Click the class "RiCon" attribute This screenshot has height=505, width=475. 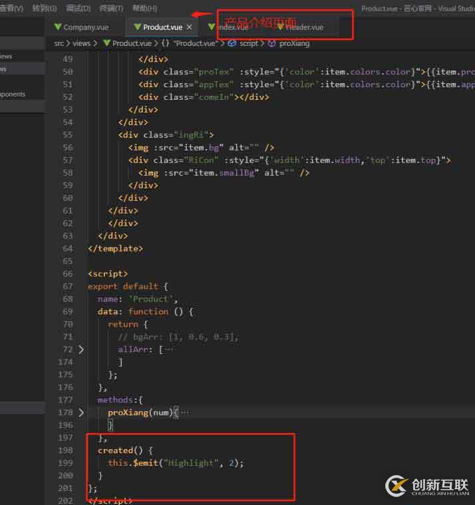tap(186, 160)
